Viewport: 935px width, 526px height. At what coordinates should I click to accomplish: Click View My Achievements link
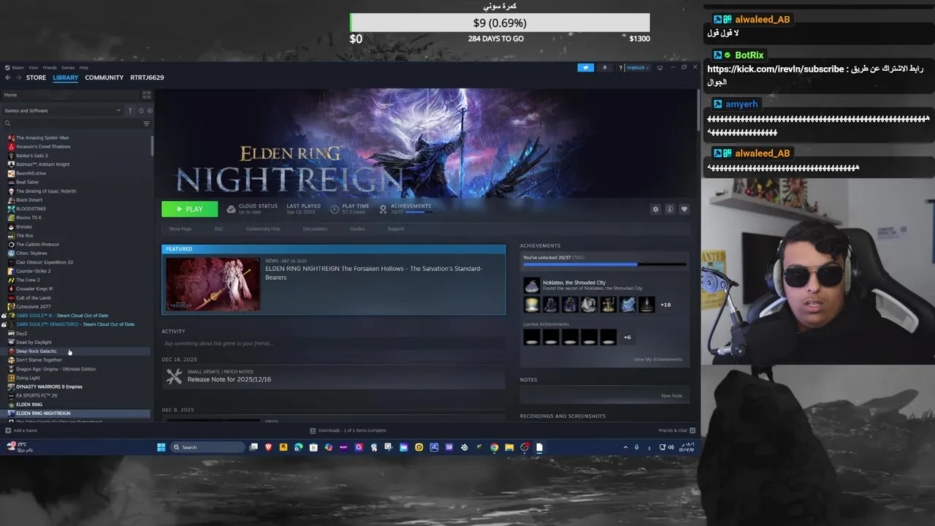658,359
